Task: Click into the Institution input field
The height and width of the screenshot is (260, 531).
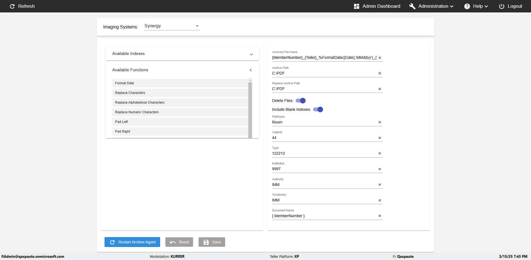Action: tap(324, 169)
